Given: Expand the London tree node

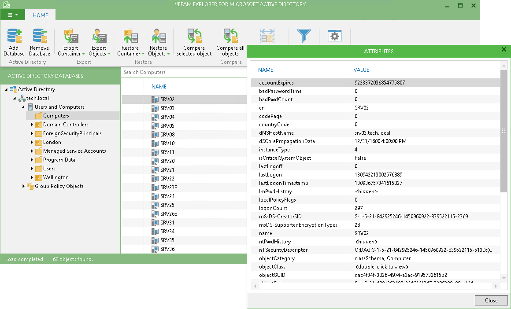Looking at the screenshot, I should (32, 142).
